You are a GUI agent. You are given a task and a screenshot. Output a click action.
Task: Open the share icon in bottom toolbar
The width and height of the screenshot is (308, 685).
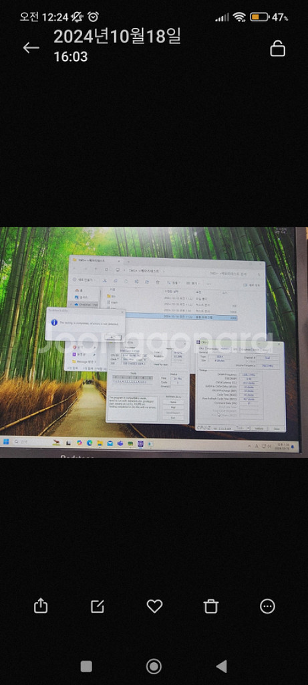pos(40,605)
